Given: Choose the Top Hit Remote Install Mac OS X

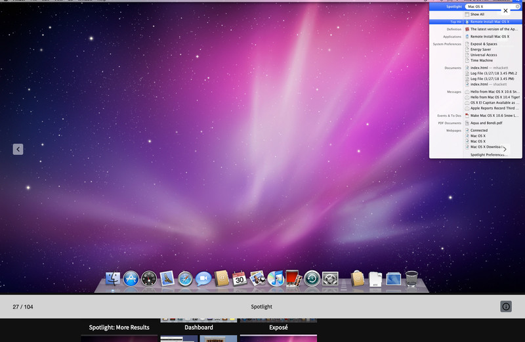Looking at the screenshot, I should (x=490, y=22).
